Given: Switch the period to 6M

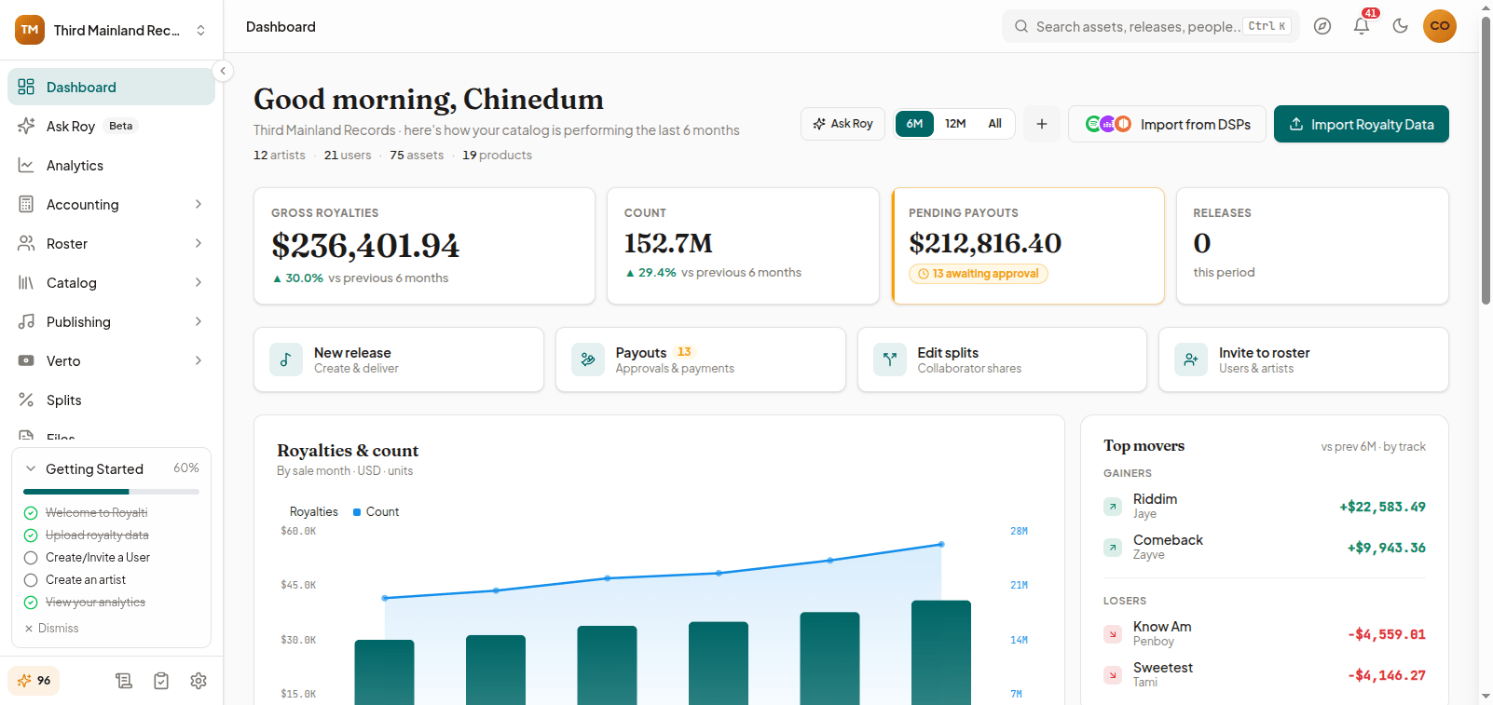Looking at the screenshot, I should (914, 124).
